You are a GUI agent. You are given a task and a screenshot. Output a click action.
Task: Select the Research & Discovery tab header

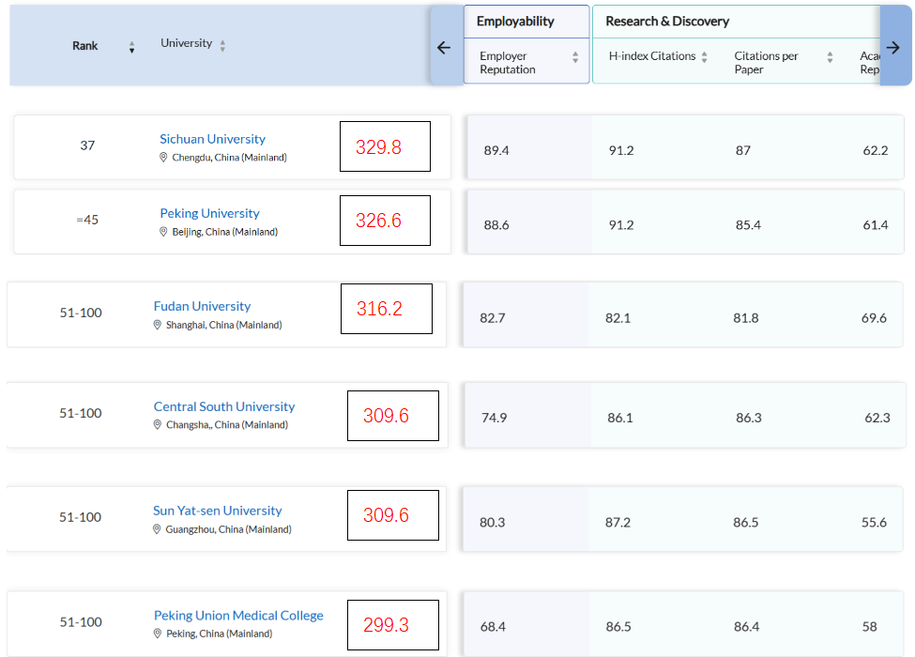[x=667, y=22]
